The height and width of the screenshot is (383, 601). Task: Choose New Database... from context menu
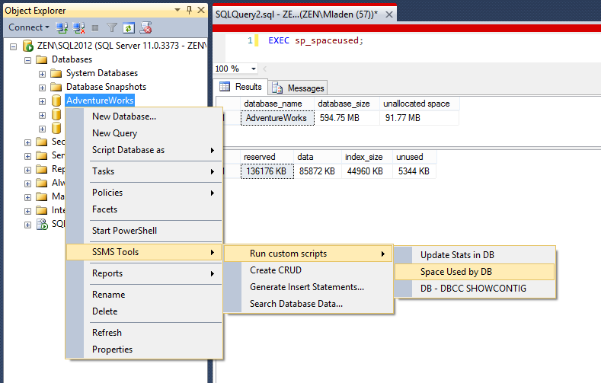pyautogui.click(x=144, y=116)
